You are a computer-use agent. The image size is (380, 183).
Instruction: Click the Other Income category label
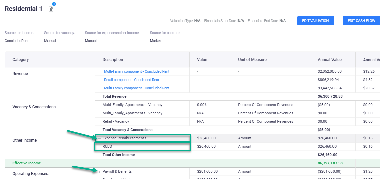coord(25,140)
